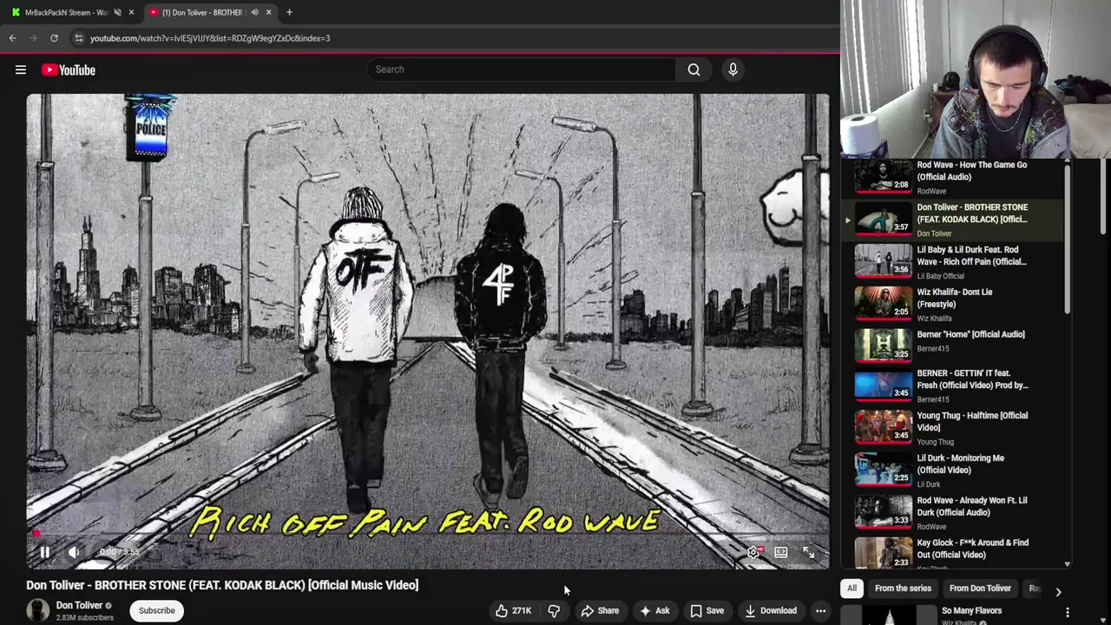Click the video title text

(222, 585)
